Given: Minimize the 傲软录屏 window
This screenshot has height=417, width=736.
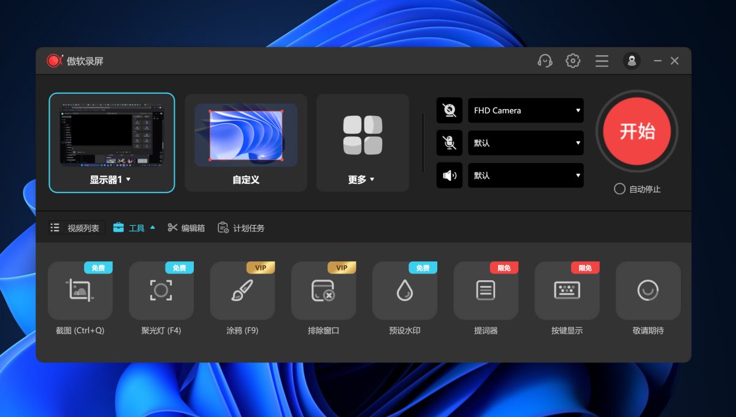Looking at the screenshot, I should [657, 61].
